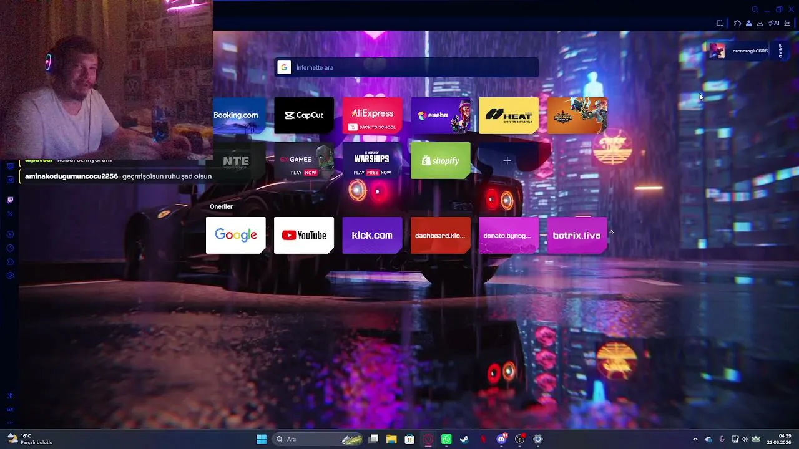Open the downloads icon in toolbar
Image resolution: width=799 pixels, height=449 pixels.
[760, 23]
